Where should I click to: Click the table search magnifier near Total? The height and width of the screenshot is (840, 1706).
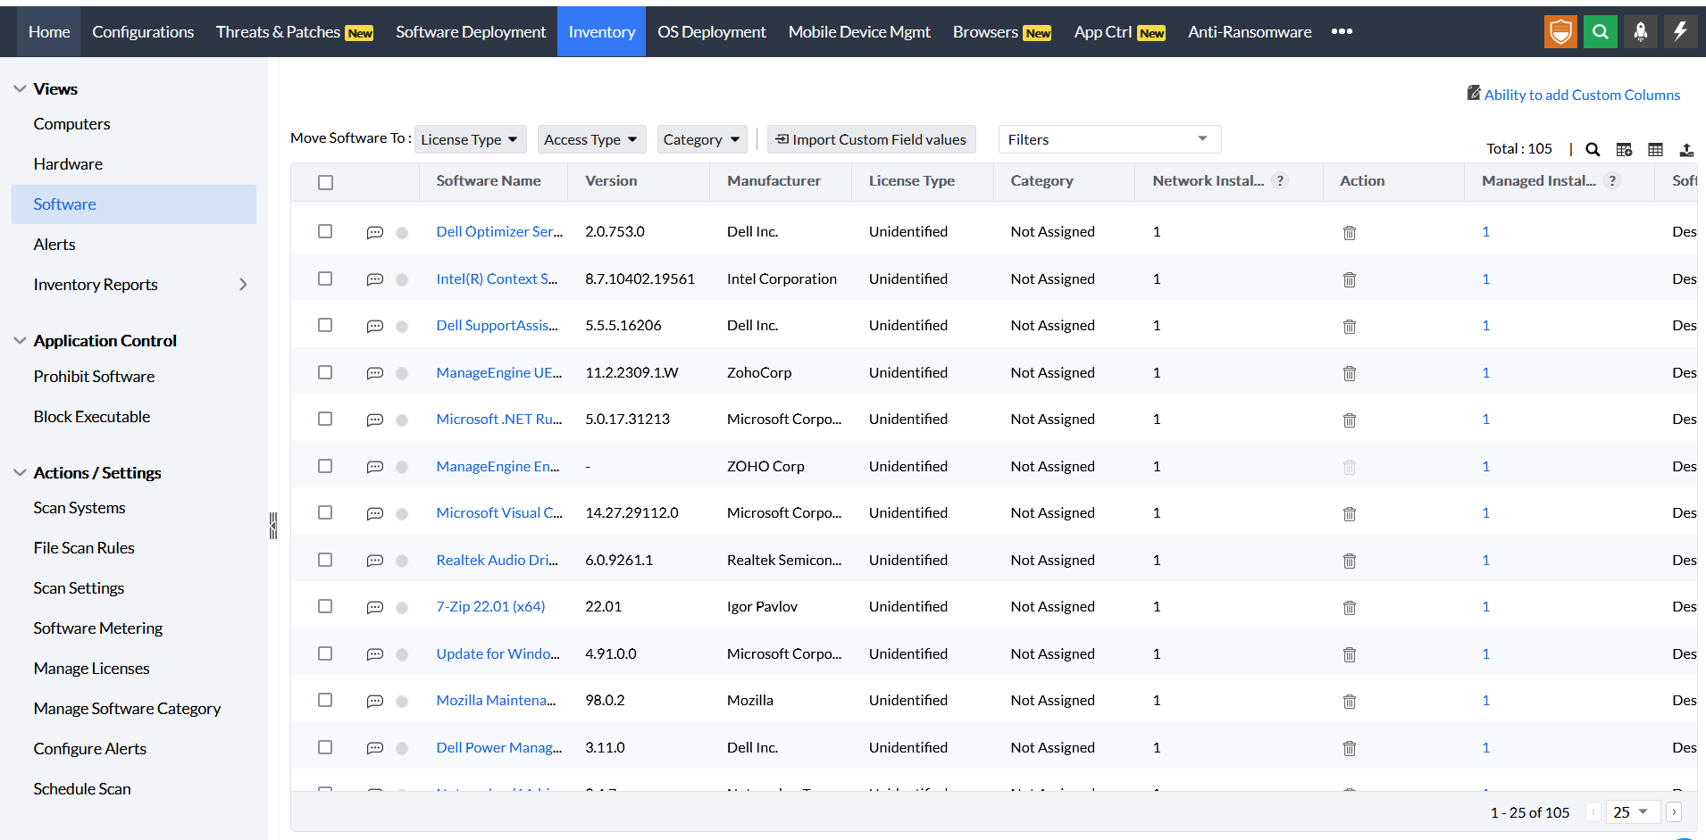1593,150
